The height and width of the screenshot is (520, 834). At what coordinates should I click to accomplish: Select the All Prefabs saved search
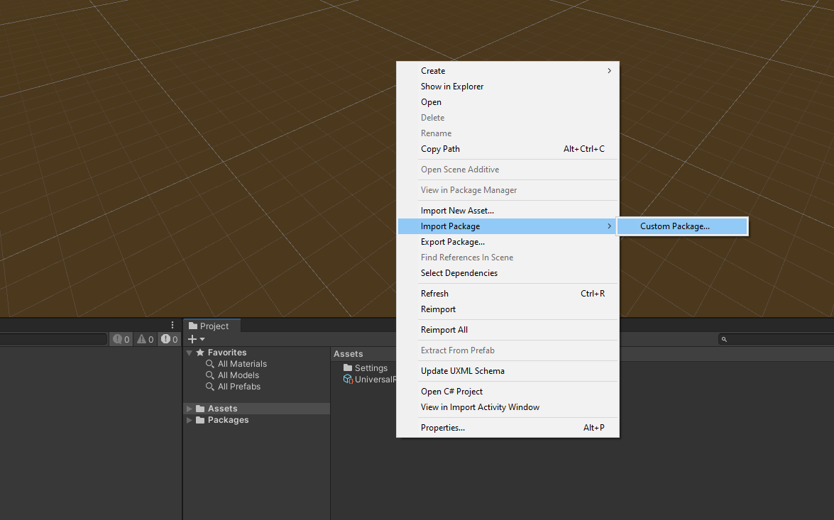click(x=238, y=387)
